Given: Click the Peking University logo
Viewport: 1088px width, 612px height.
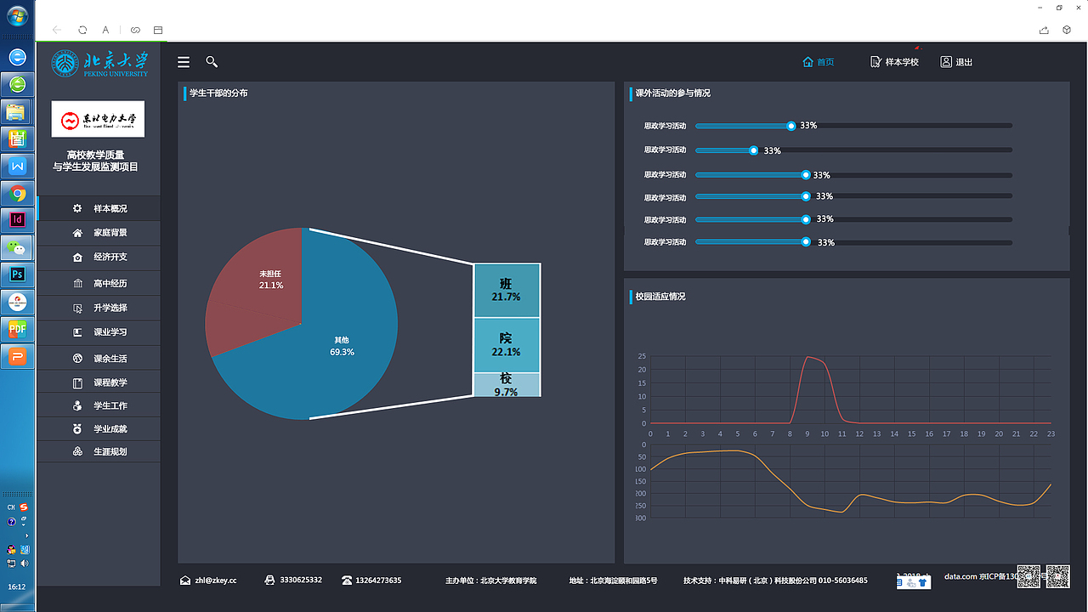Looking at the screenshot, I should point(99,63).
